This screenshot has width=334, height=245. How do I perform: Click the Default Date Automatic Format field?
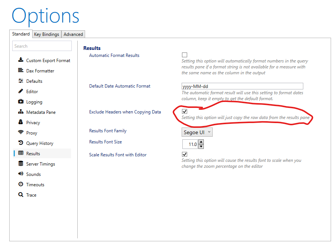[242, 86]
